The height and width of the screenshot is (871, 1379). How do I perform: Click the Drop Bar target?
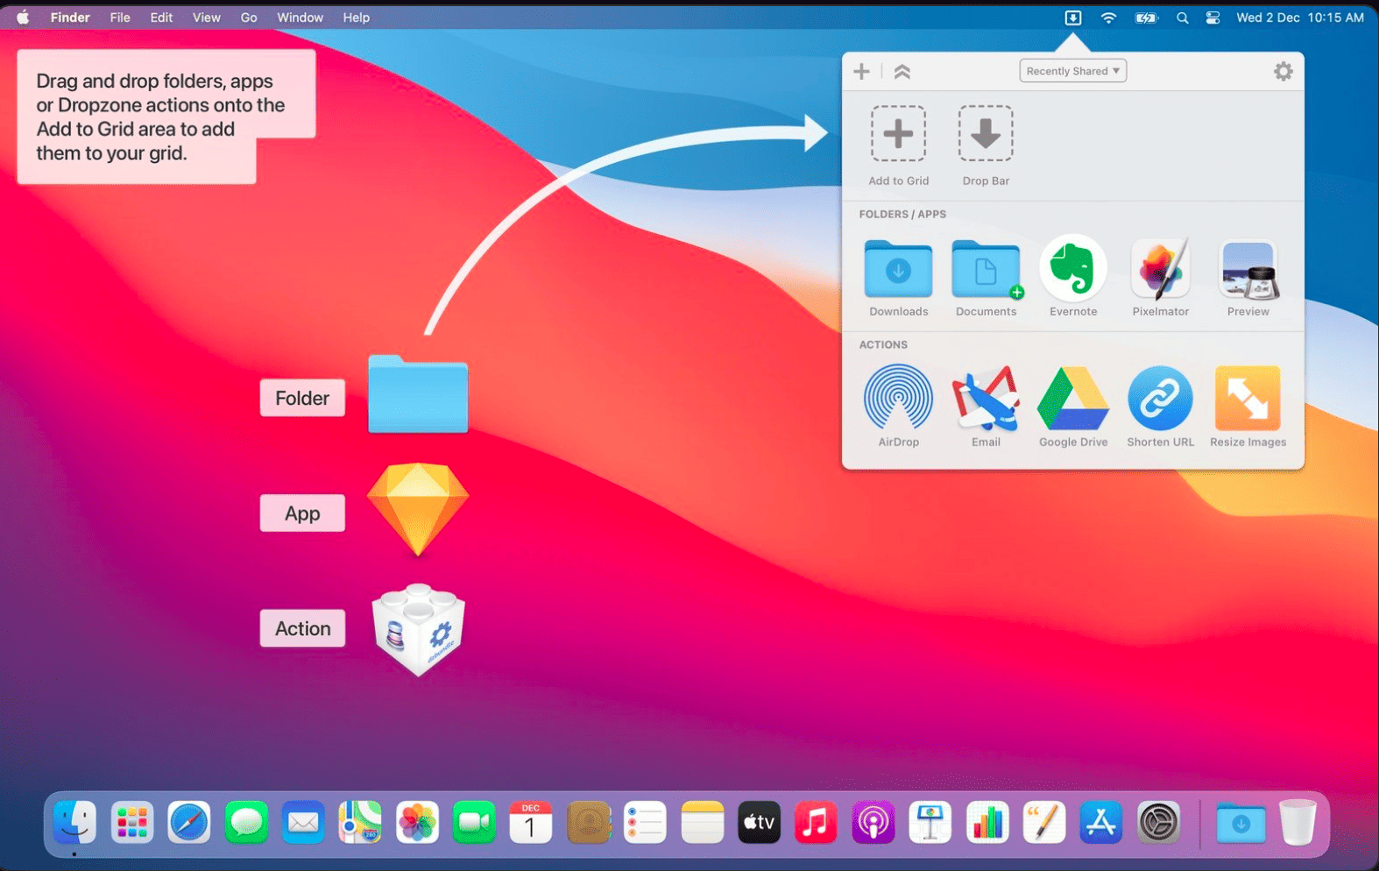pyautogui.click(x=986, y=134)
